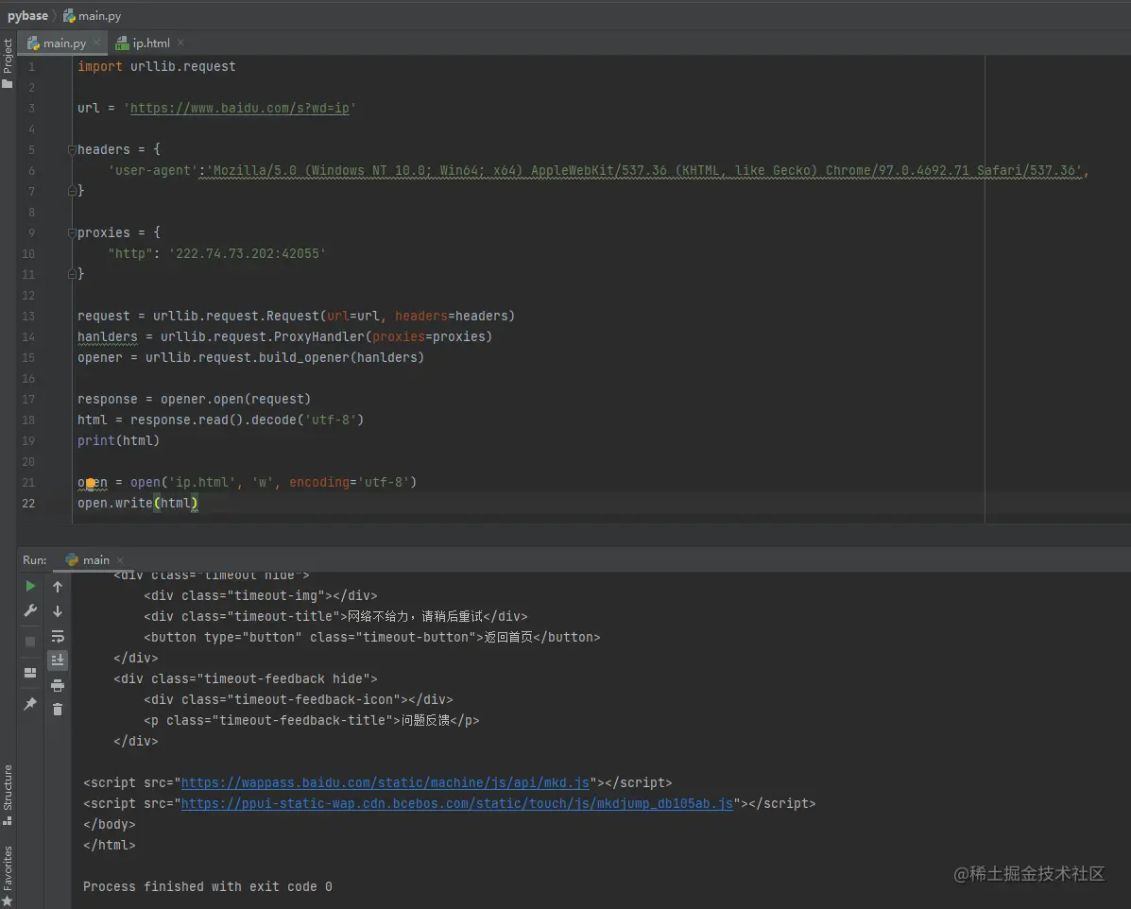Open the Project tool window sidebar button
The height and width of the screenshot is (909, 1131).
(x=8, y=63)
